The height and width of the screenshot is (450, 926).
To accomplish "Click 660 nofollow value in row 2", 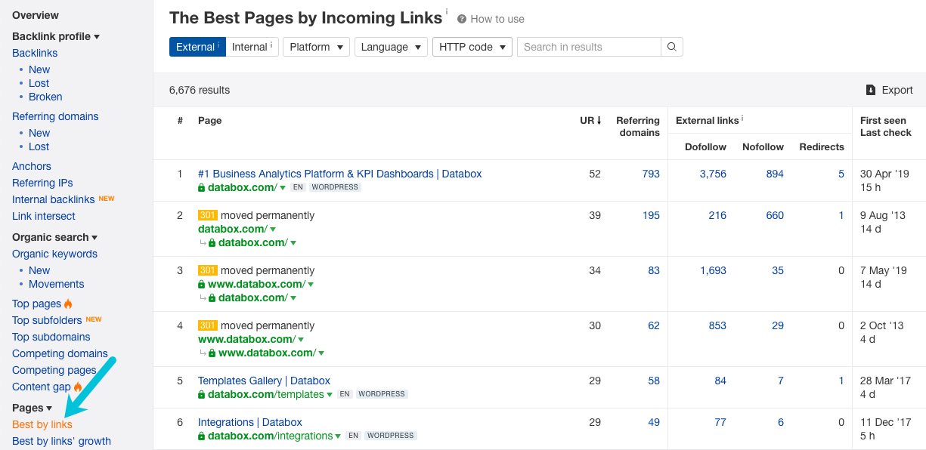I will [775, 215].
